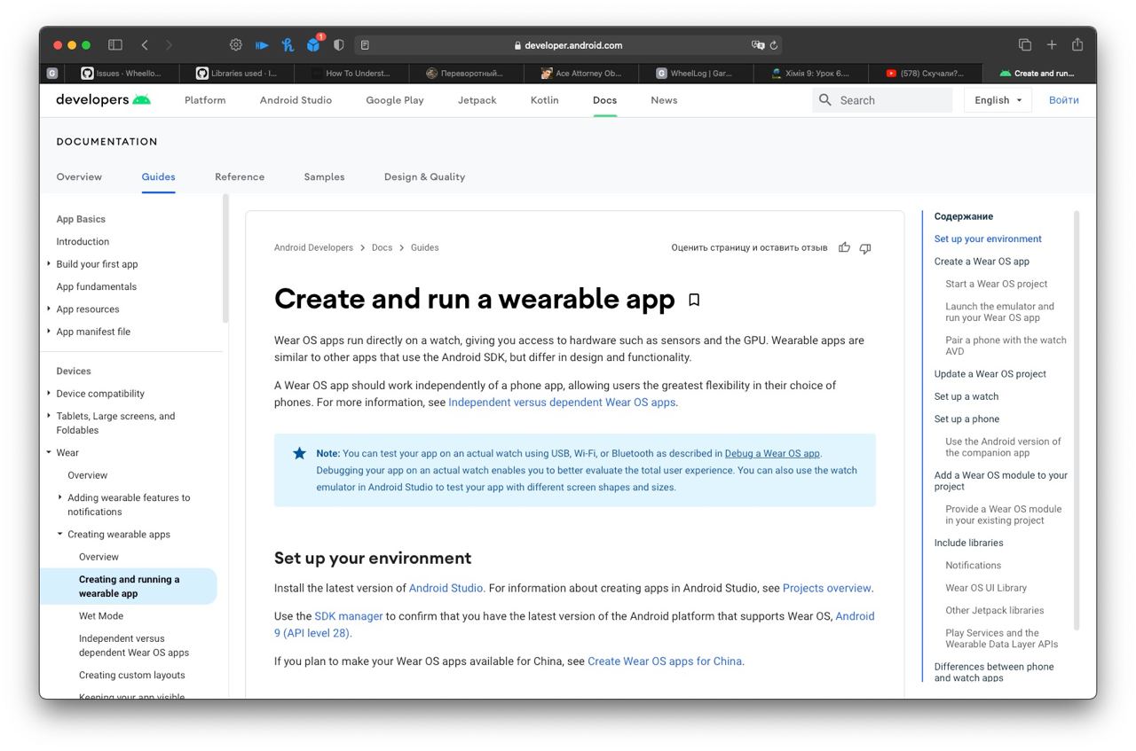Click the search magnifier icon
1136x751 pixels.
point(825,100)
